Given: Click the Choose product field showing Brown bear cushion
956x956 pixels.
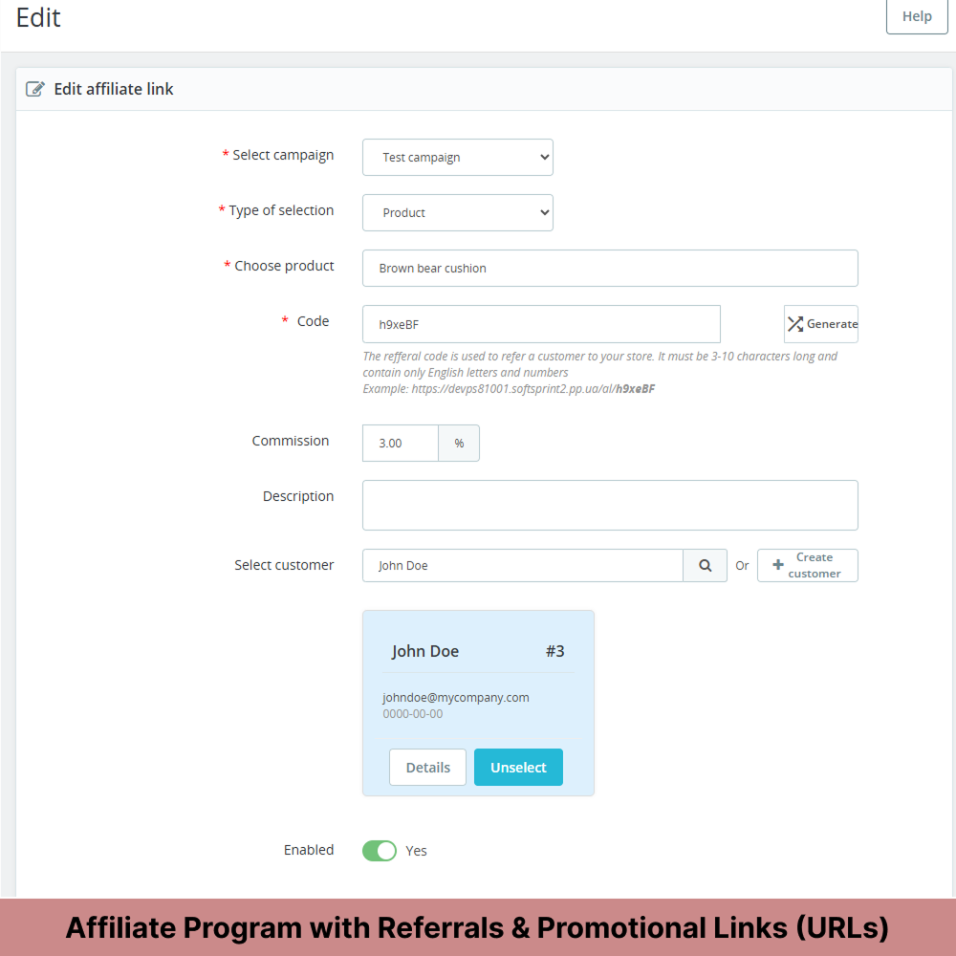Looking at the screenshot, I should click(609, 268).
